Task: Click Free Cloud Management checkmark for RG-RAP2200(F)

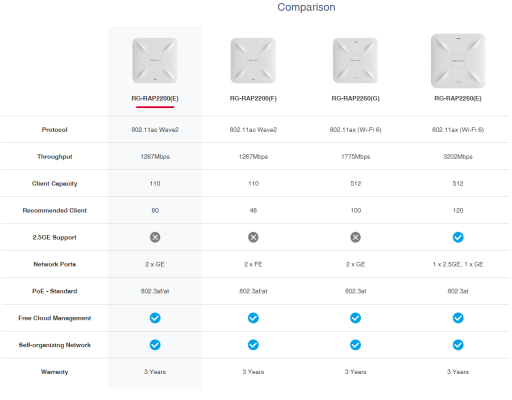Action: 253,318
